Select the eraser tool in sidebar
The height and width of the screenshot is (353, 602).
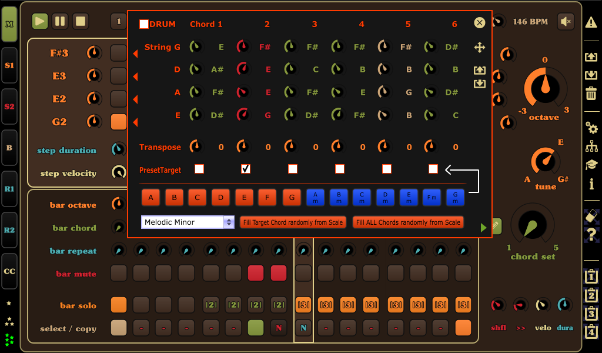tap(591, 215)
